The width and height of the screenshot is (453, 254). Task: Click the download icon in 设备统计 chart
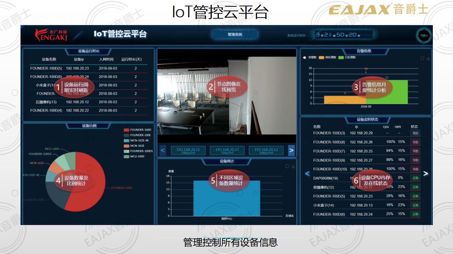[x=293, y=166]
